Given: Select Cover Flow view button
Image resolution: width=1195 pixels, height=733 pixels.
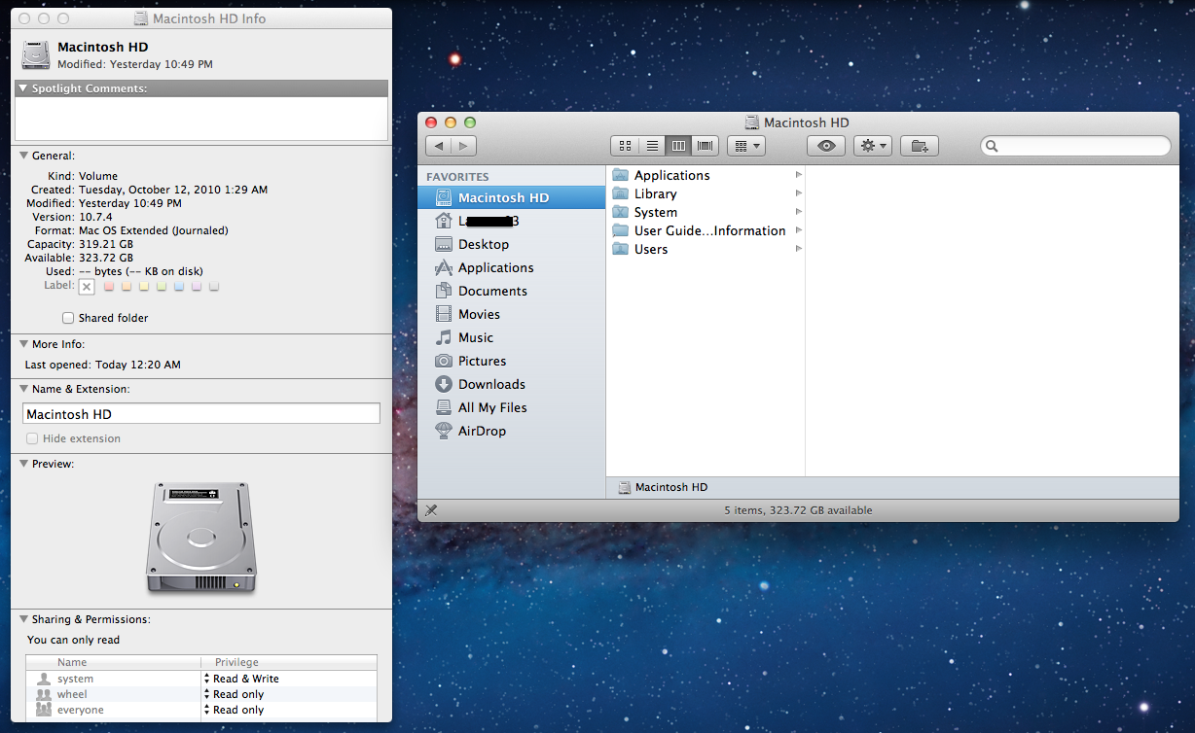Looking at the screenshot, I should click(x=706, y=146).
